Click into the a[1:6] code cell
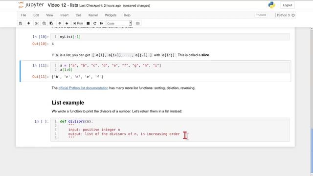 click(x=170, y=67)
